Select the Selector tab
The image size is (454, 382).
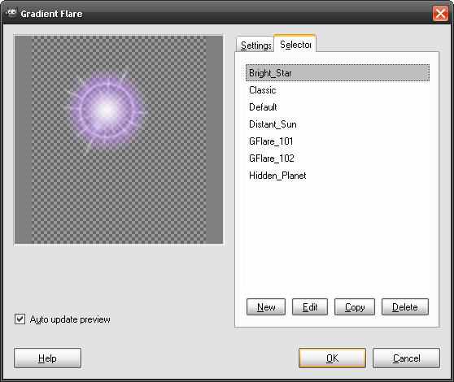tap(295, 44)
